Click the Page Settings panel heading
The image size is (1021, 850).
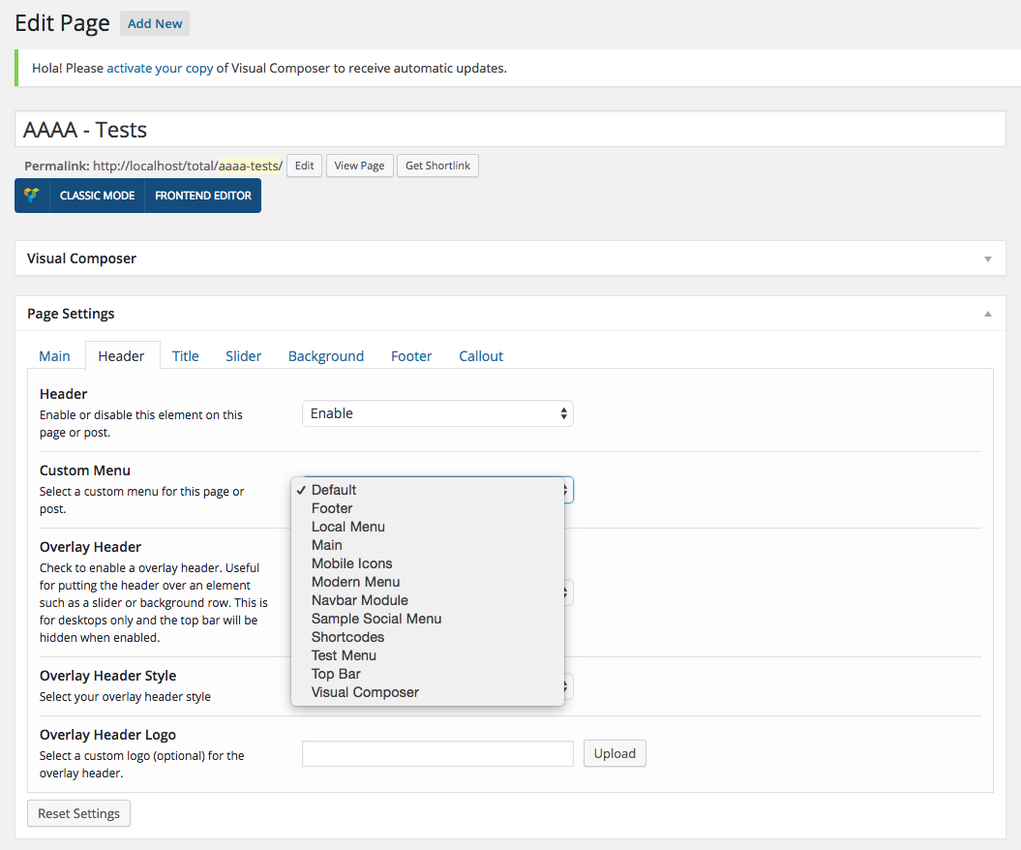point(71,314)
